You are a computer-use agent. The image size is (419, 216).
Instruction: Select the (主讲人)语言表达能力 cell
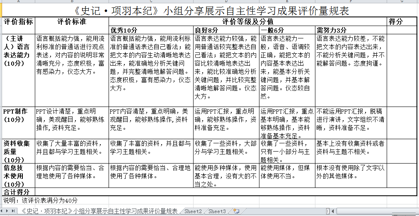(x=18, y=70)
